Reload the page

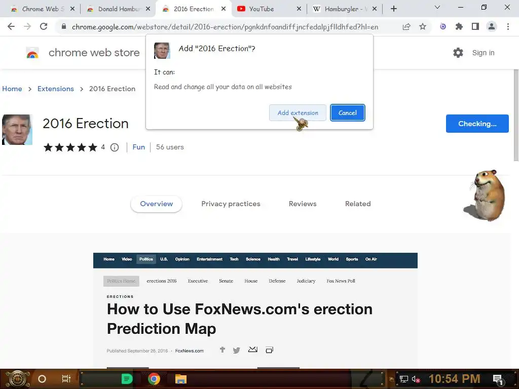click(x=44, y=26)
